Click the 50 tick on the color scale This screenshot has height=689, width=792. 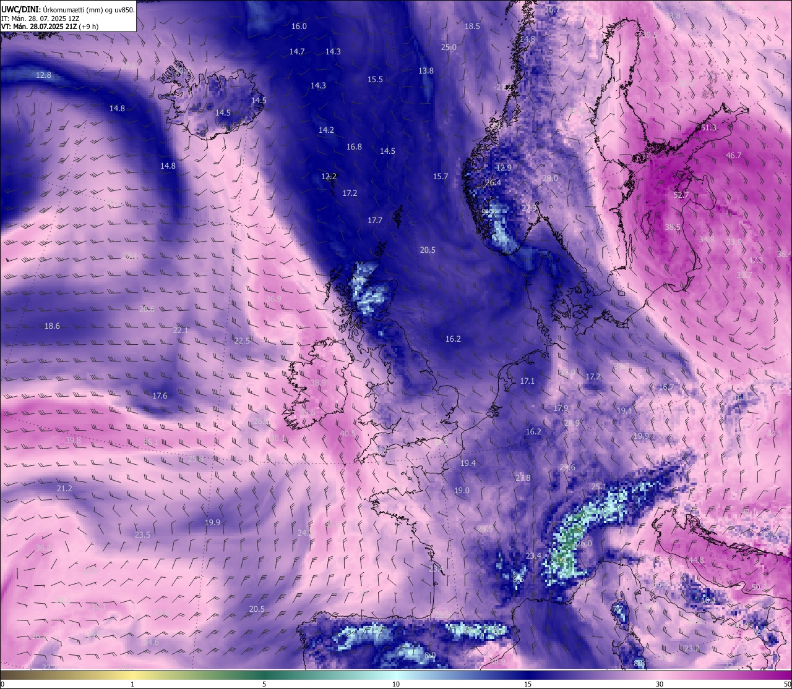787,683
